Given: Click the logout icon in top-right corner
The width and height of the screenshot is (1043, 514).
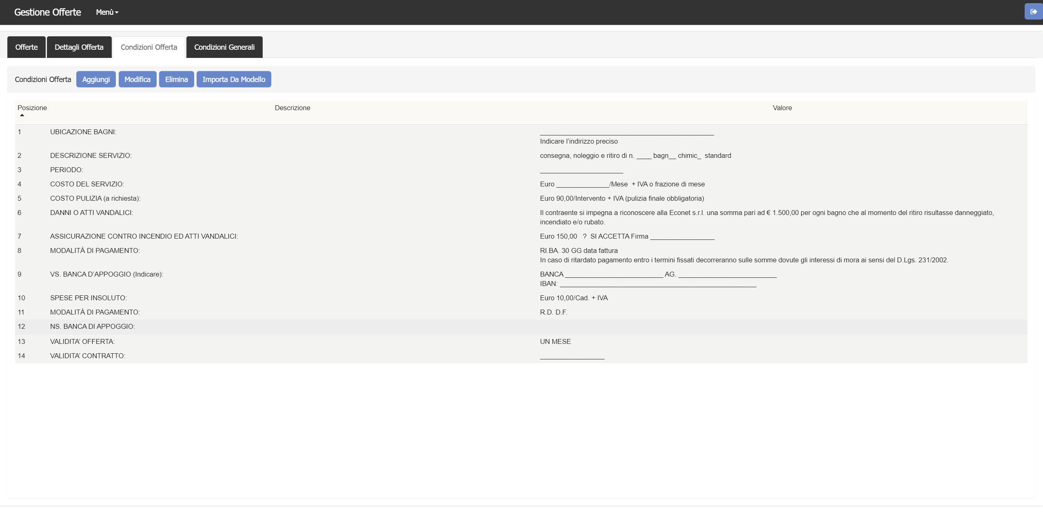Looking at the screenshot, I should [x=1033, y=12].
